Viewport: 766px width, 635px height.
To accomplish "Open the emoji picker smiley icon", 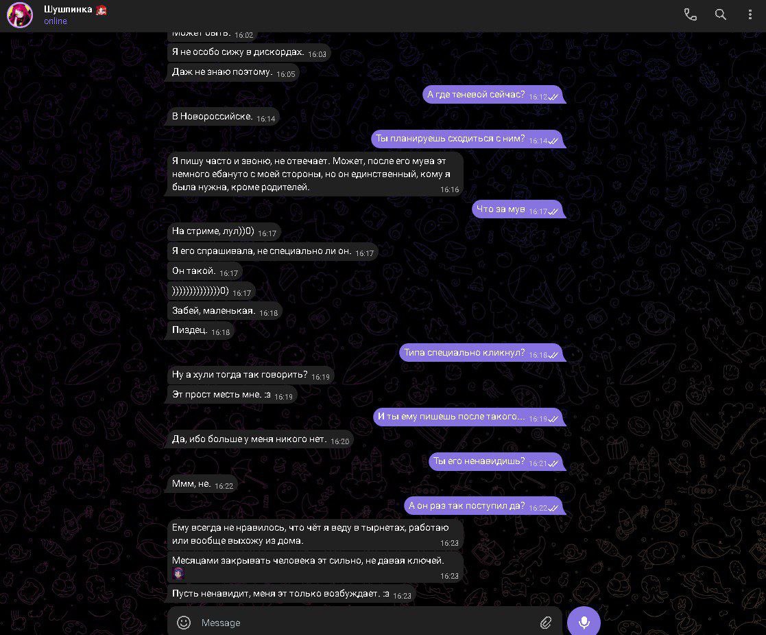I will (x=184, y=622).
